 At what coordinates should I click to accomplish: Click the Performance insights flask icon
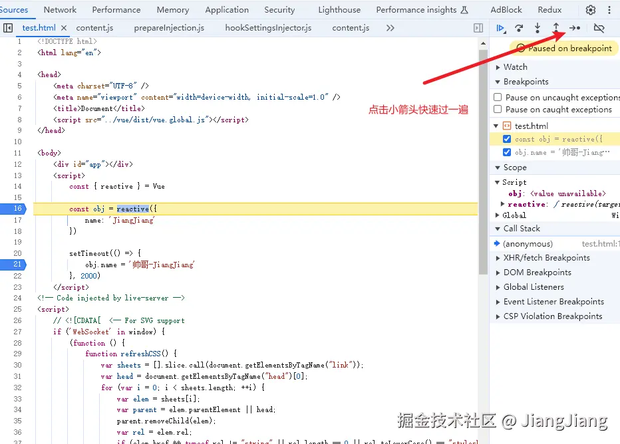pos(465,10)
